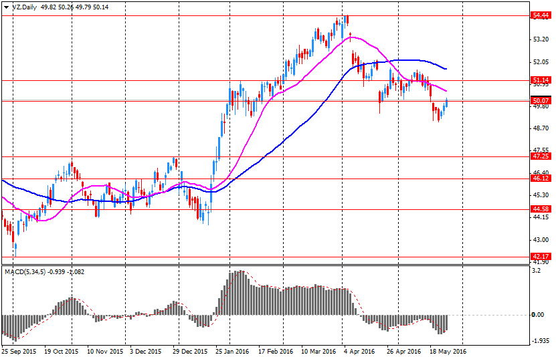Select the 46.12 red price level label
Image resolution: width=556 pixels, height=357 pixels.
point(541,178)
